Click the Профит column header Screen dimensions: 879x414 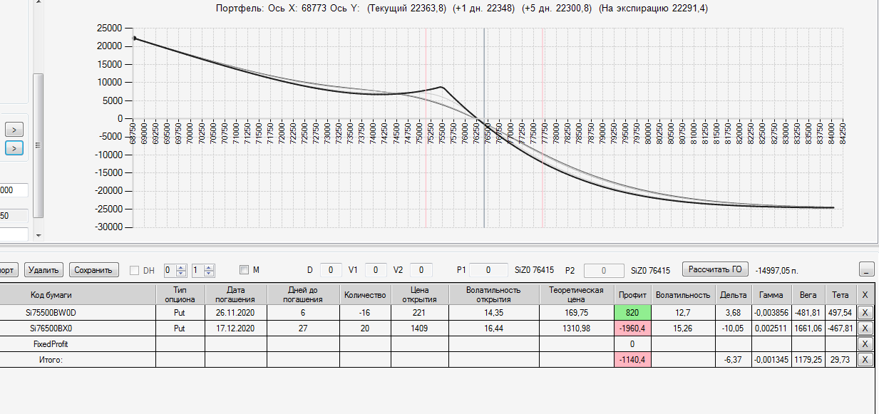click(632, 294)
